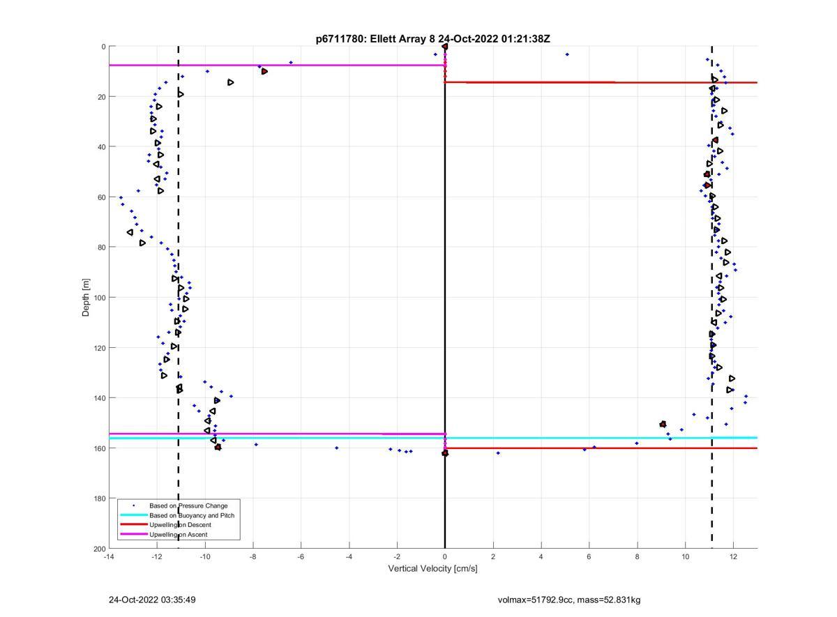The image size is (837, 617).
Task: Click the '-8' x-axis tick label
Action: (x=253, y=556)
